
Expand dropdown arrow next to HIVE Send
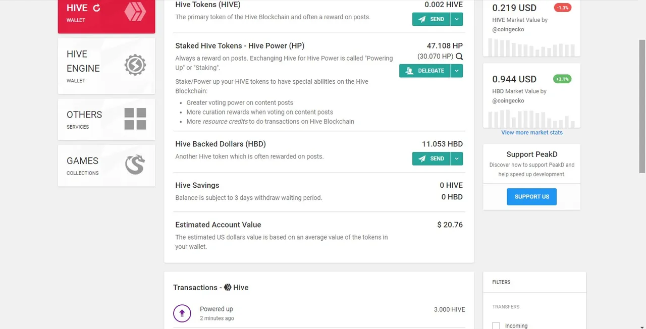click(456, 19)
